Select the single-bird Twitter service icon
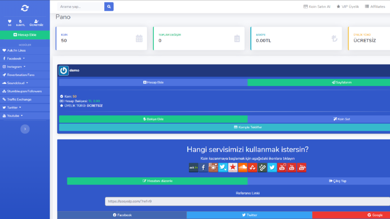Image resolution: width=390 pixels, height=219 pixels. point(272,167)
